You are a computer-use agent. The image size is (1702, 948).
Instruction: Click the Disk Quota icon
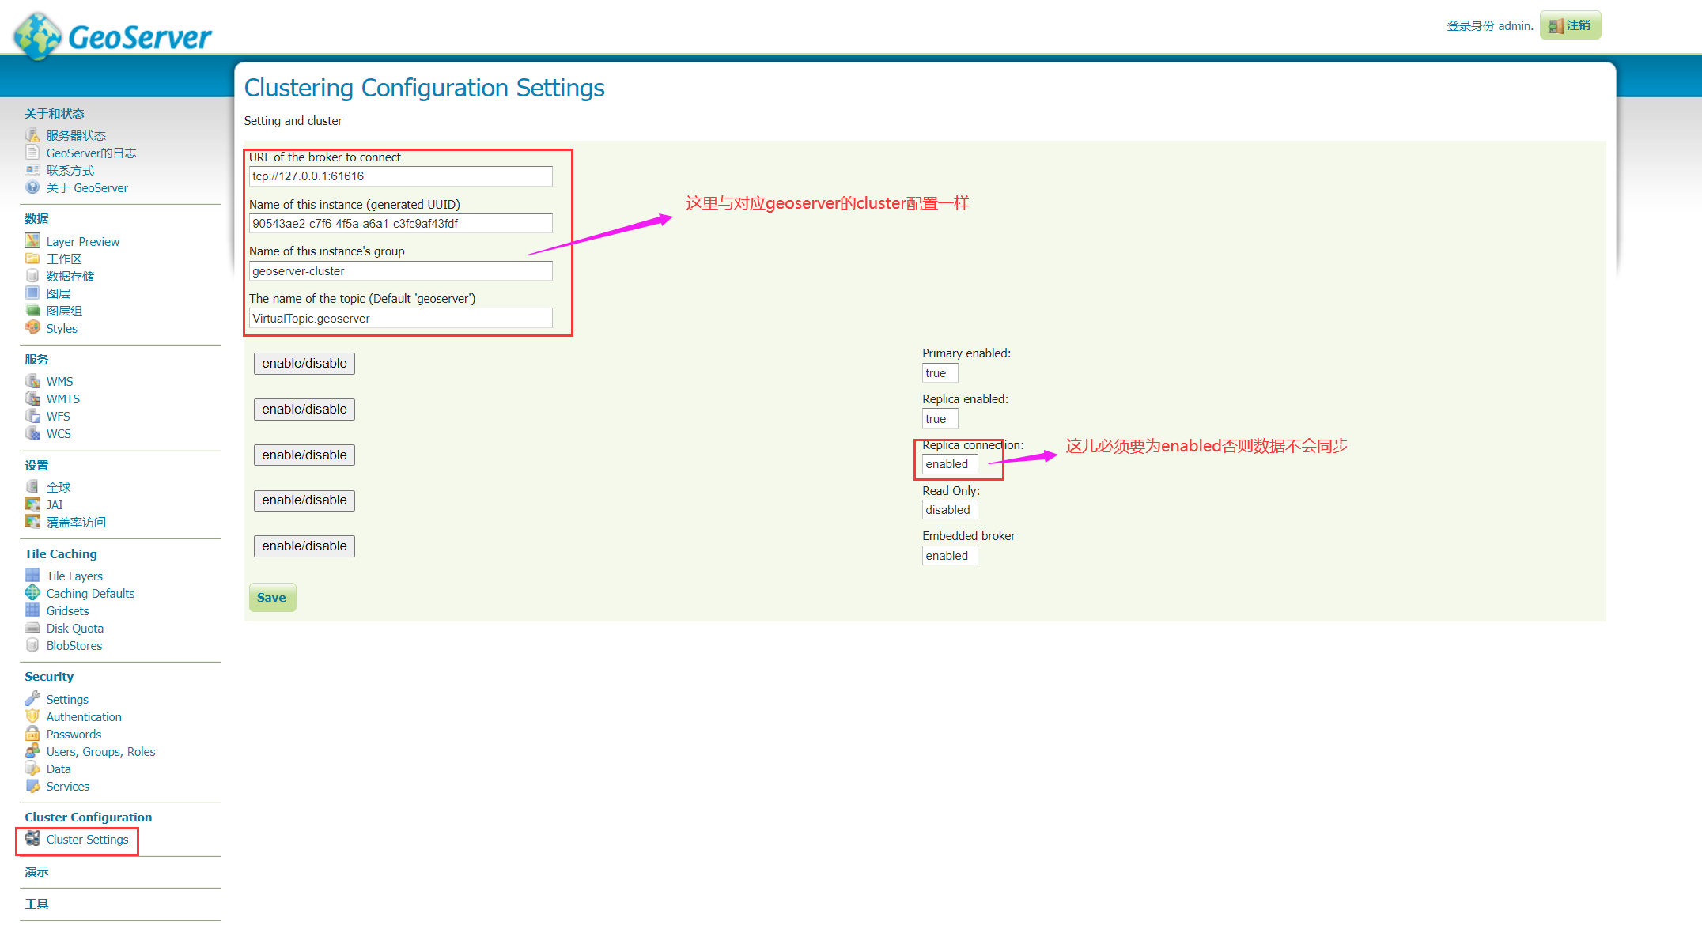[x=32, y=628]
